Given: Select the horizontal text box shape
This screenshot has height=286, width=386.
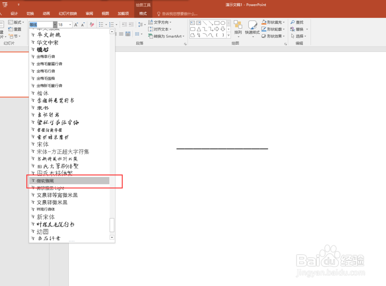Looking at the screenshot, I should click(193, 23).
